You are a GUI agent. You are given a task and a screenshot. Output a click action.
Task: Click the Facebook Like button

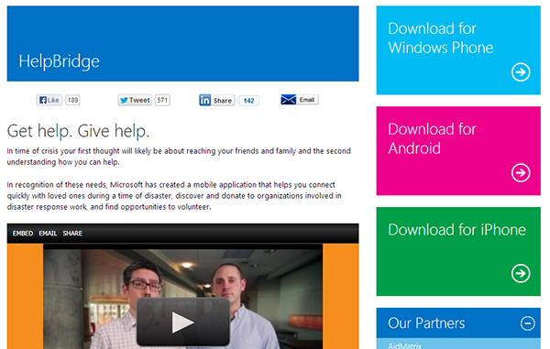[49, 100]
